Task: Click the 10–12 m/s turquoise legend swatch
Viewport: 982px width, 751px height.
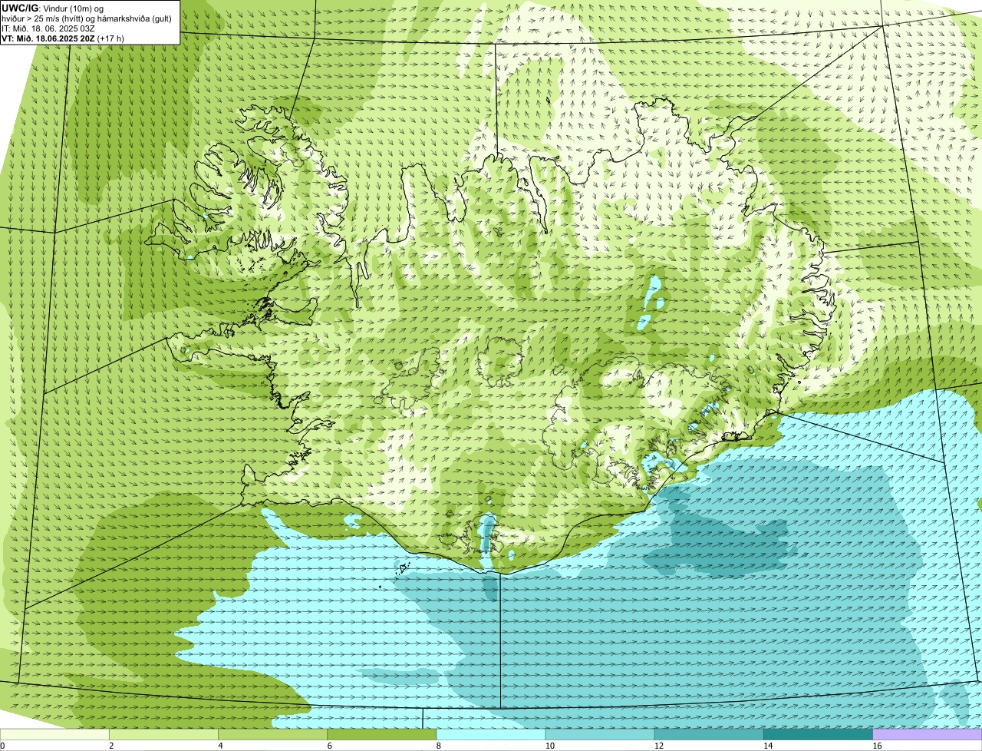Action: coord(600,734)
